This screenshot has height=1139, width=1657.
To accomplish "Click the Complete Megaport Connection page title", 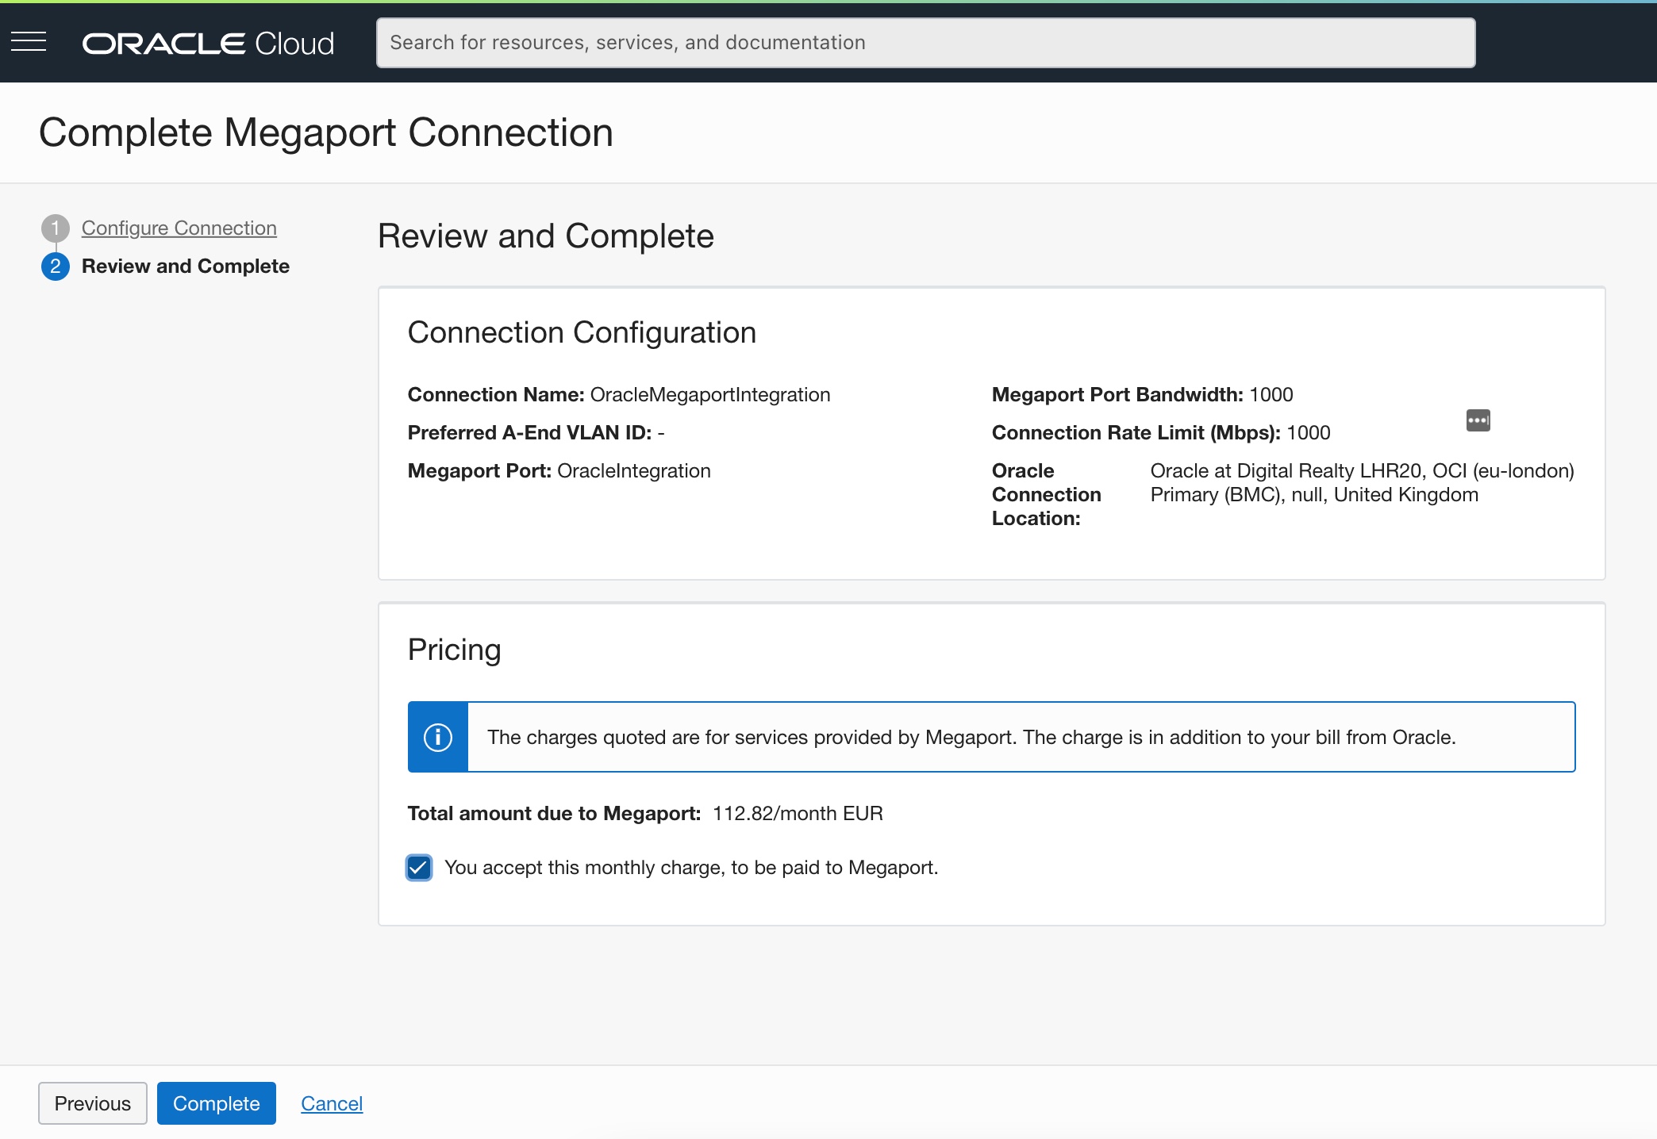I will (326, 132).
